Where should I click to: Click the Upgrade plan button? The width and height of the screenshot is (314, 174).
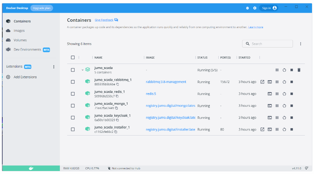click(x=41, y=8)
